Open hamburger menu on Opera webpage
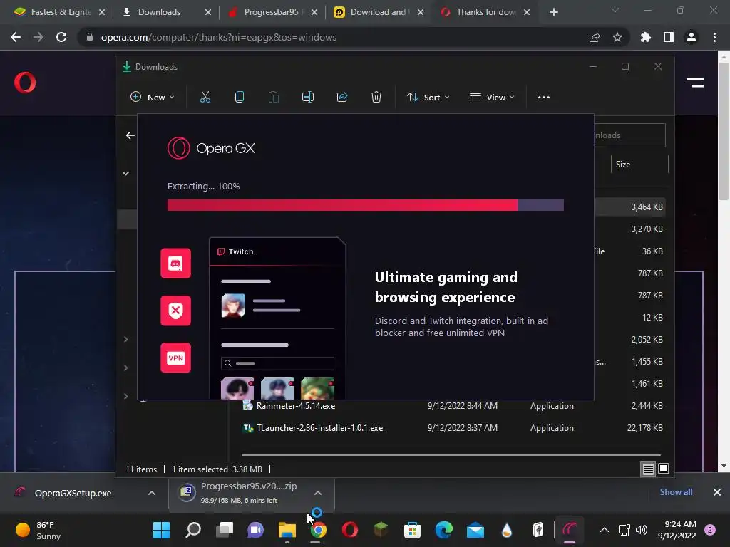The image size is (730, 547). coord(694,83)
